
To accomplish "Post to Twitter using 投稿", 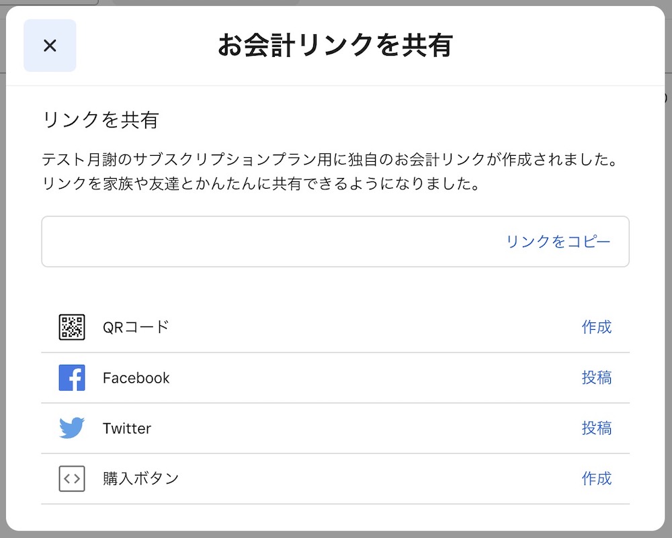I will (x=597, y=428).
